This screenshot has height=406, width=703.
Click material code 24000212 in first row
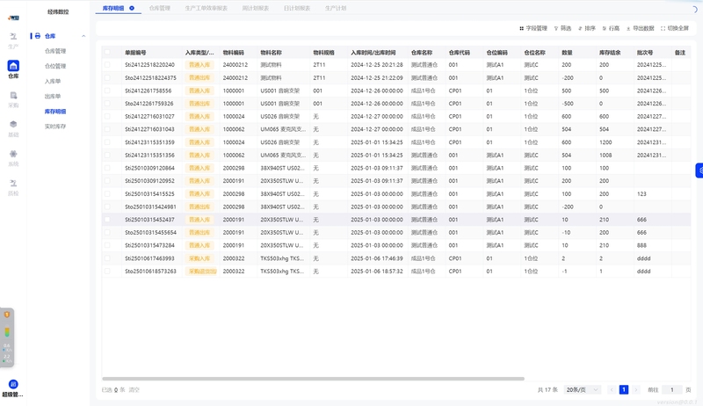point(236,64)
